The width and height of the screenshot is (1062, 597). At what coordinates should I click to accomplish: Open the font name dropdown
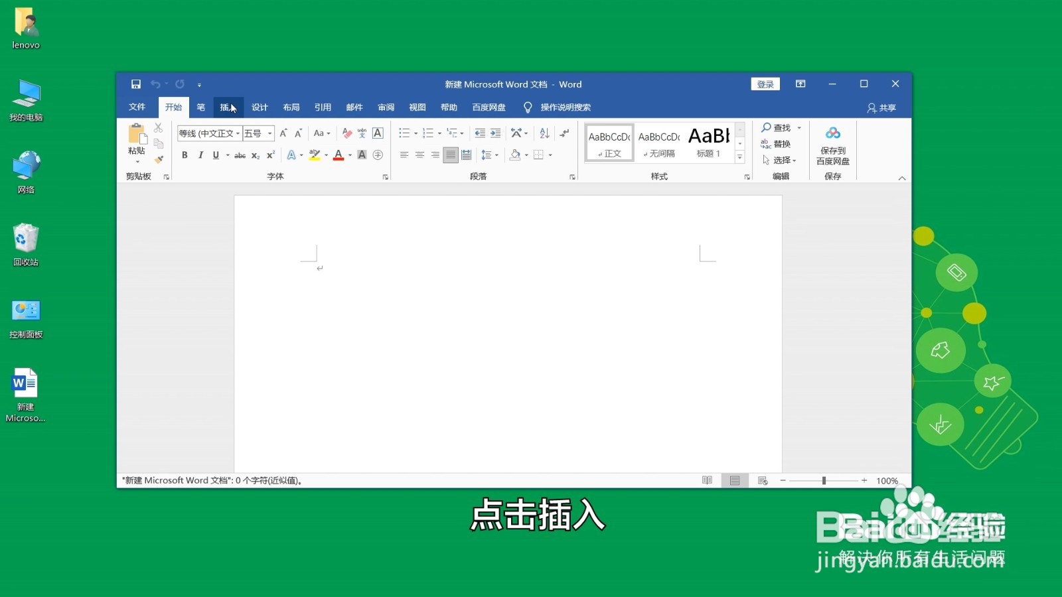tap(238, 133)
